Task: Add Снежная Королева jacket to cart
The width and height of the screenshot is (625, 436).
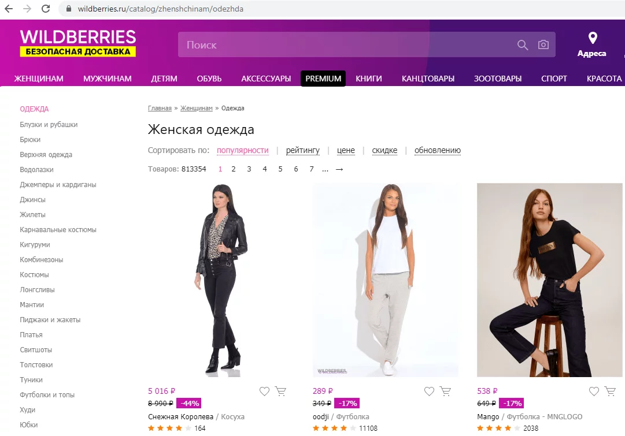Action: (x=280, y=392)
